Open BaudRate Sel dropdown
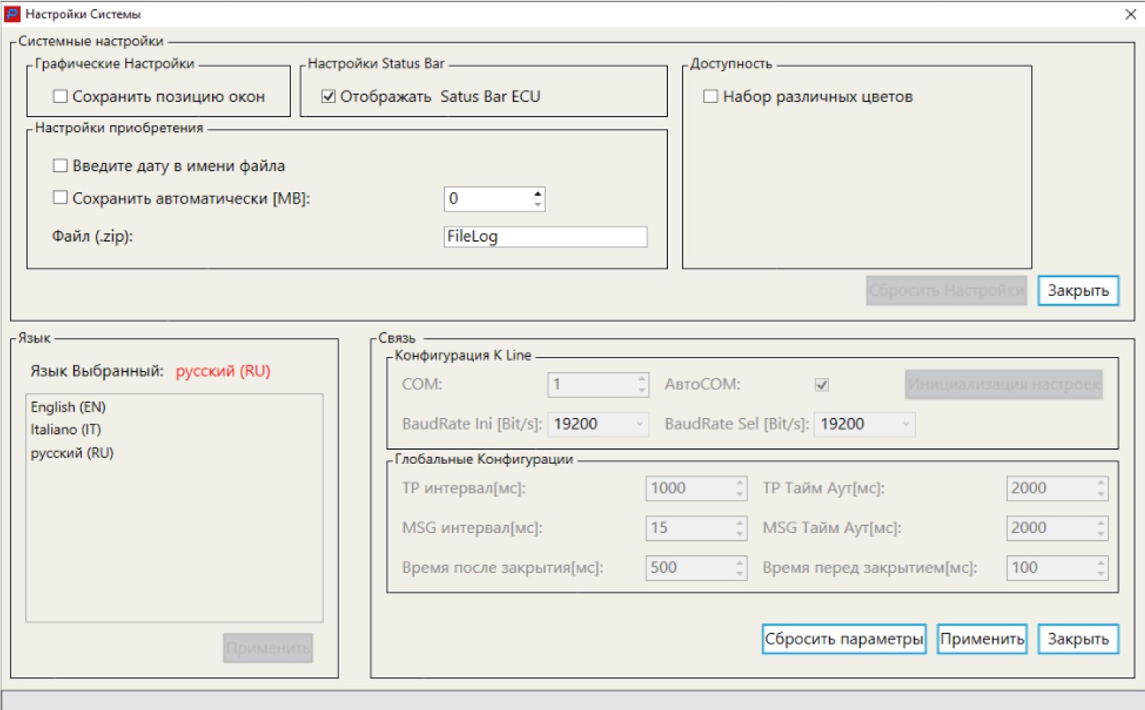Image resolution: width=1145 pixels, height=710 pixels. tap(865, 424)
